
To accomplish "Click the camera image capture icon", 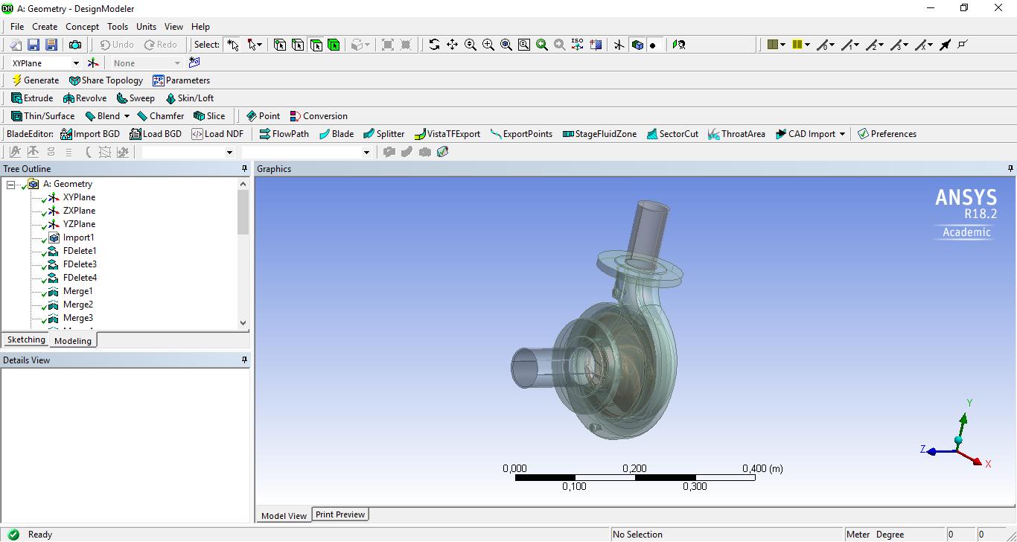I will [75, 45].
